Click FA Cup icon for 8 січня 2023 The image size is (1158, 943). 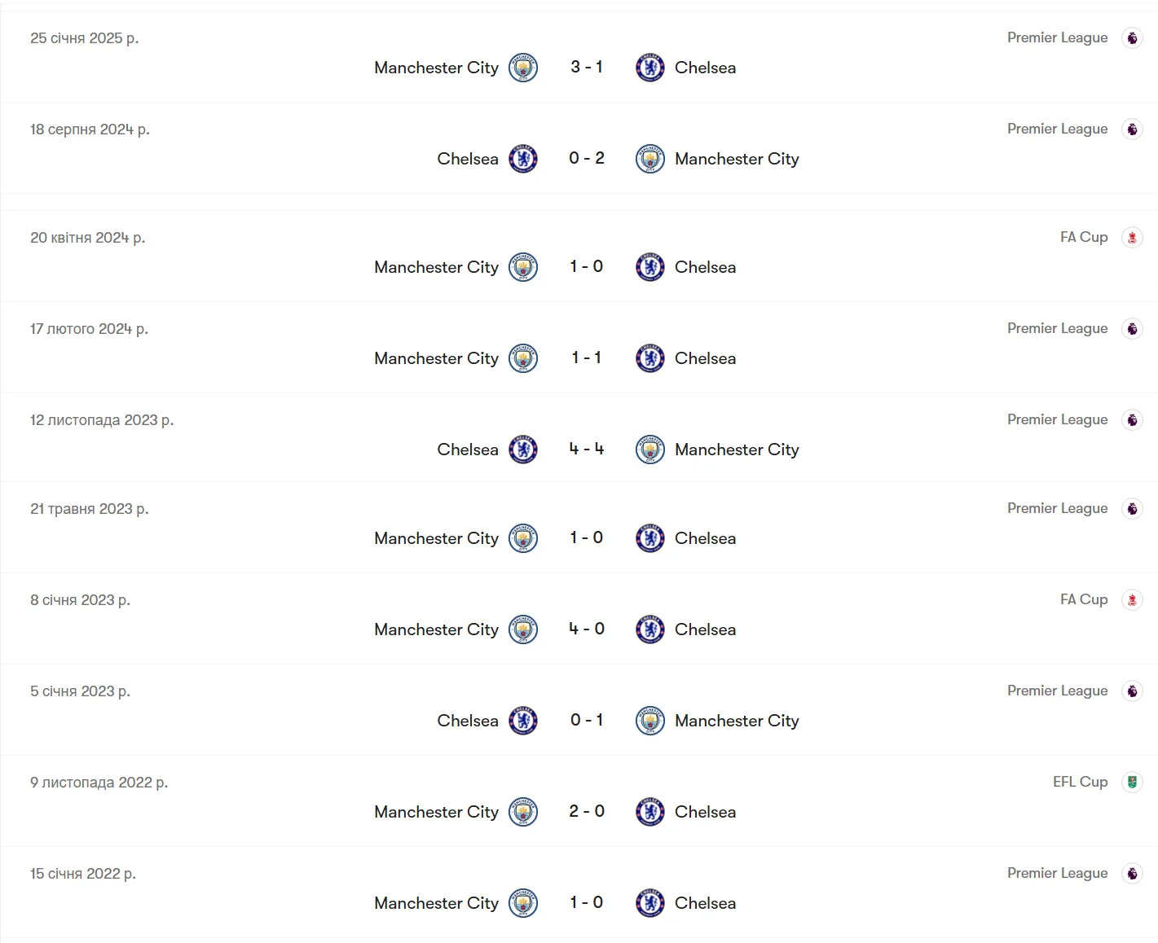pos(1132,600)
